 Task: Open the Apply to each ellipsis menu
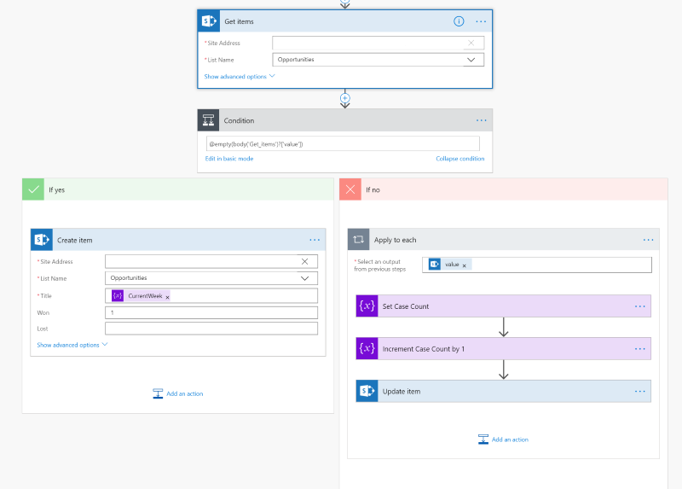click(x=648, y=240)
